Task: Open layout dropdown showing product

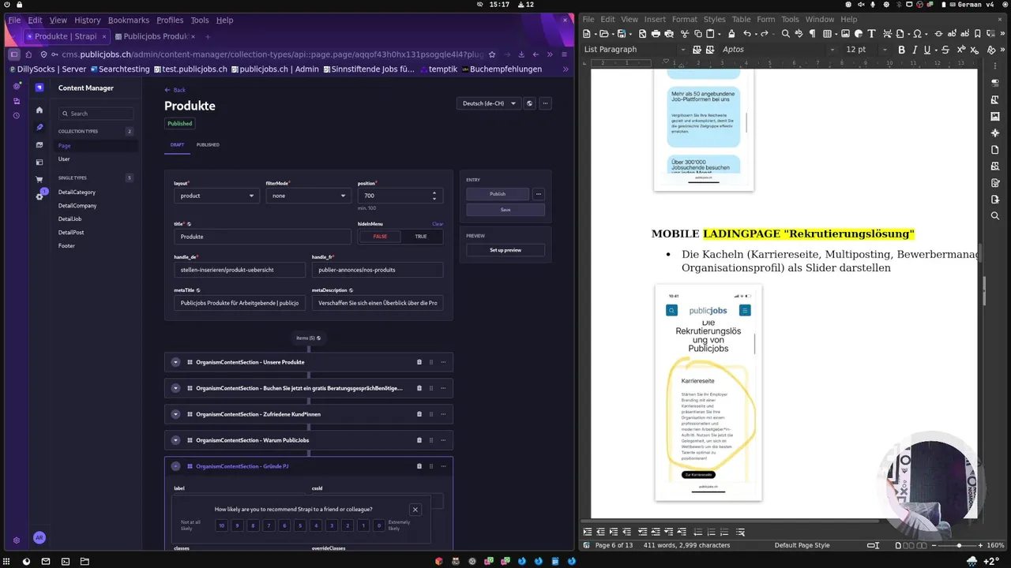Action: coord(216,196)
